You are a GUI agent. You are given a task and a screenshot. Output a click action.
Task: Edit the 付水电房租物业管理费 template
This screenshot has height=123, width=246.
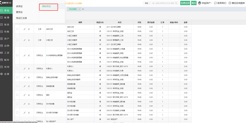[x=24, y=55]
